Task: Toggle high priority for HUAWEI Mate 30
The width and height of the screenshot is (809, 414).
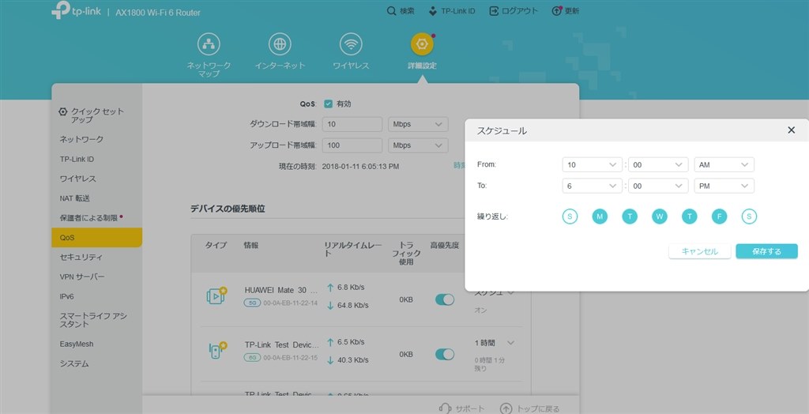Action: point(445,299)
